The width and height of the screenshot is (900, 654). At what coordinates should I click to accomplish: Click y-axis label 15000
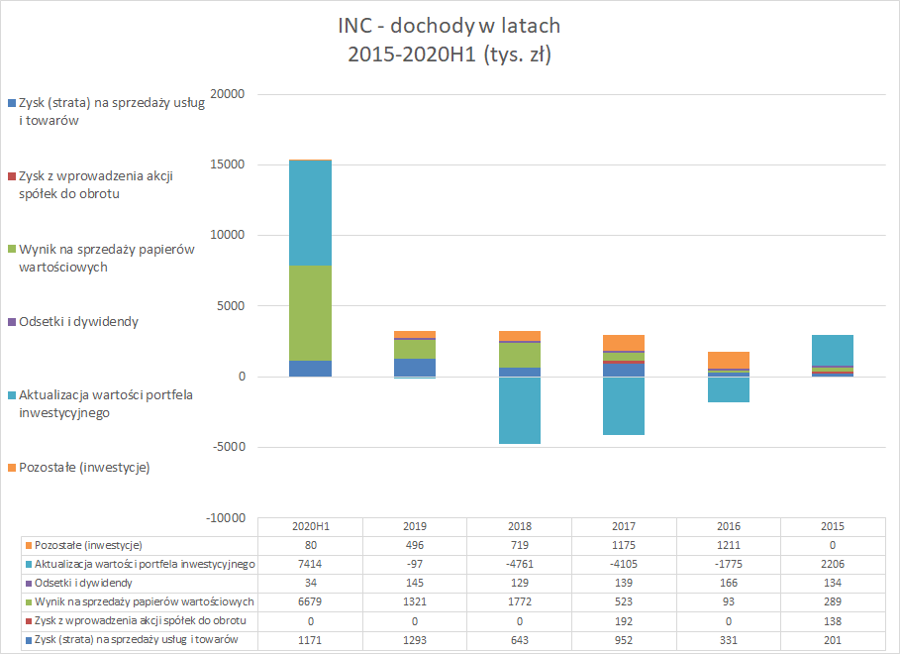[228, 164]
